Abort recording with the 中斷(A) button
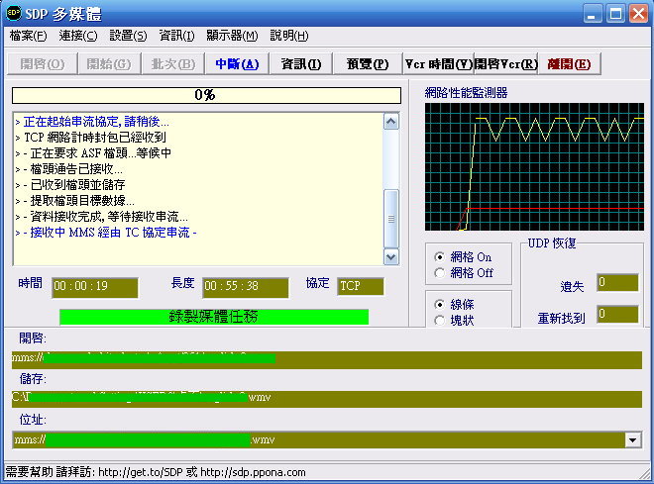Image resolution: width=654 pixels, height=484 pixels. click(x=237, y=63)
